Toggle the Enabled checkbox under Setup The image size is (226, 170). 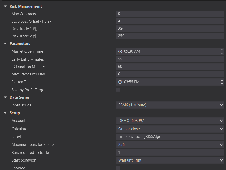tap(118, 168)
